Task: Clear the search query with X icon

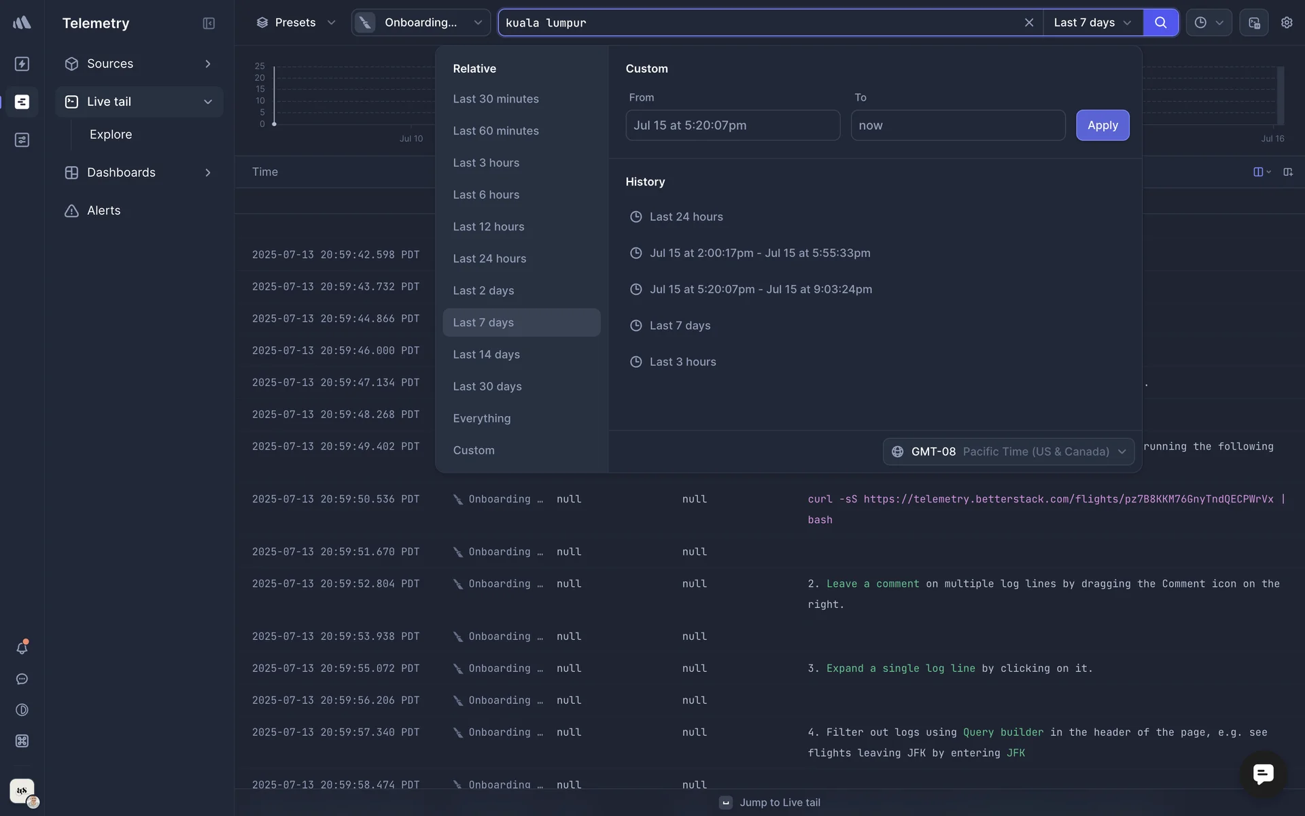Action: click(1029, 22)
